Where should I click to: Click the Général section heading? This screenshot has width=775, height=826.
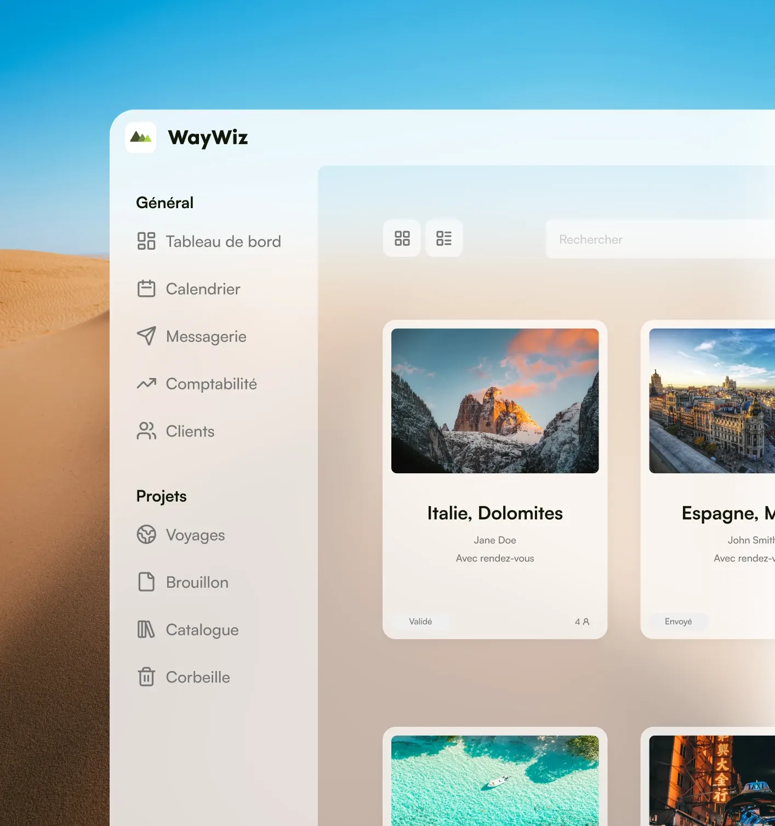(164, 203)
